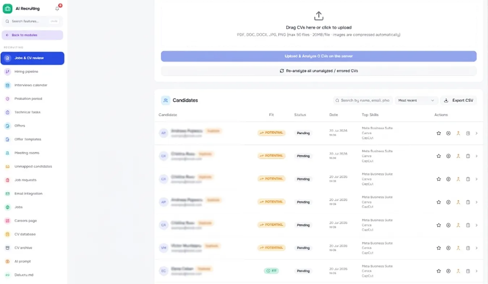
Task: Open Unmapped candidates
Action: (33, 166)
